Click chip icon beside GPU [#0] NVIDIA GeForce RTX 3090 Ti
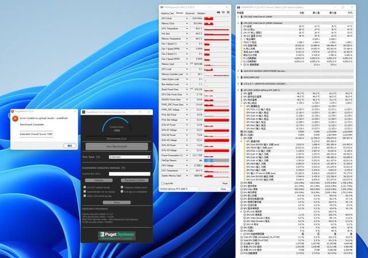The height and width of the screenshot is (258, 368). (x=241, y=90)
